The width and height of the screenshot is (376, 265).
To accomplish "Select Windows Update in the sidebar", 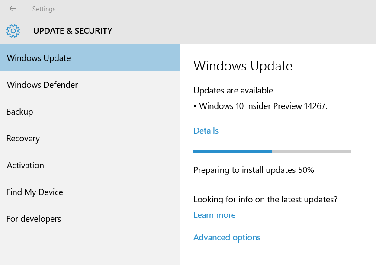I will point(39,58).
